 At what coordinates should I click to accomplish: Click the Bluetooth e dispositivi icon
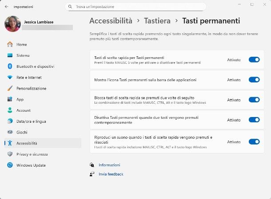pyautogui.click(x=10, y=66)
